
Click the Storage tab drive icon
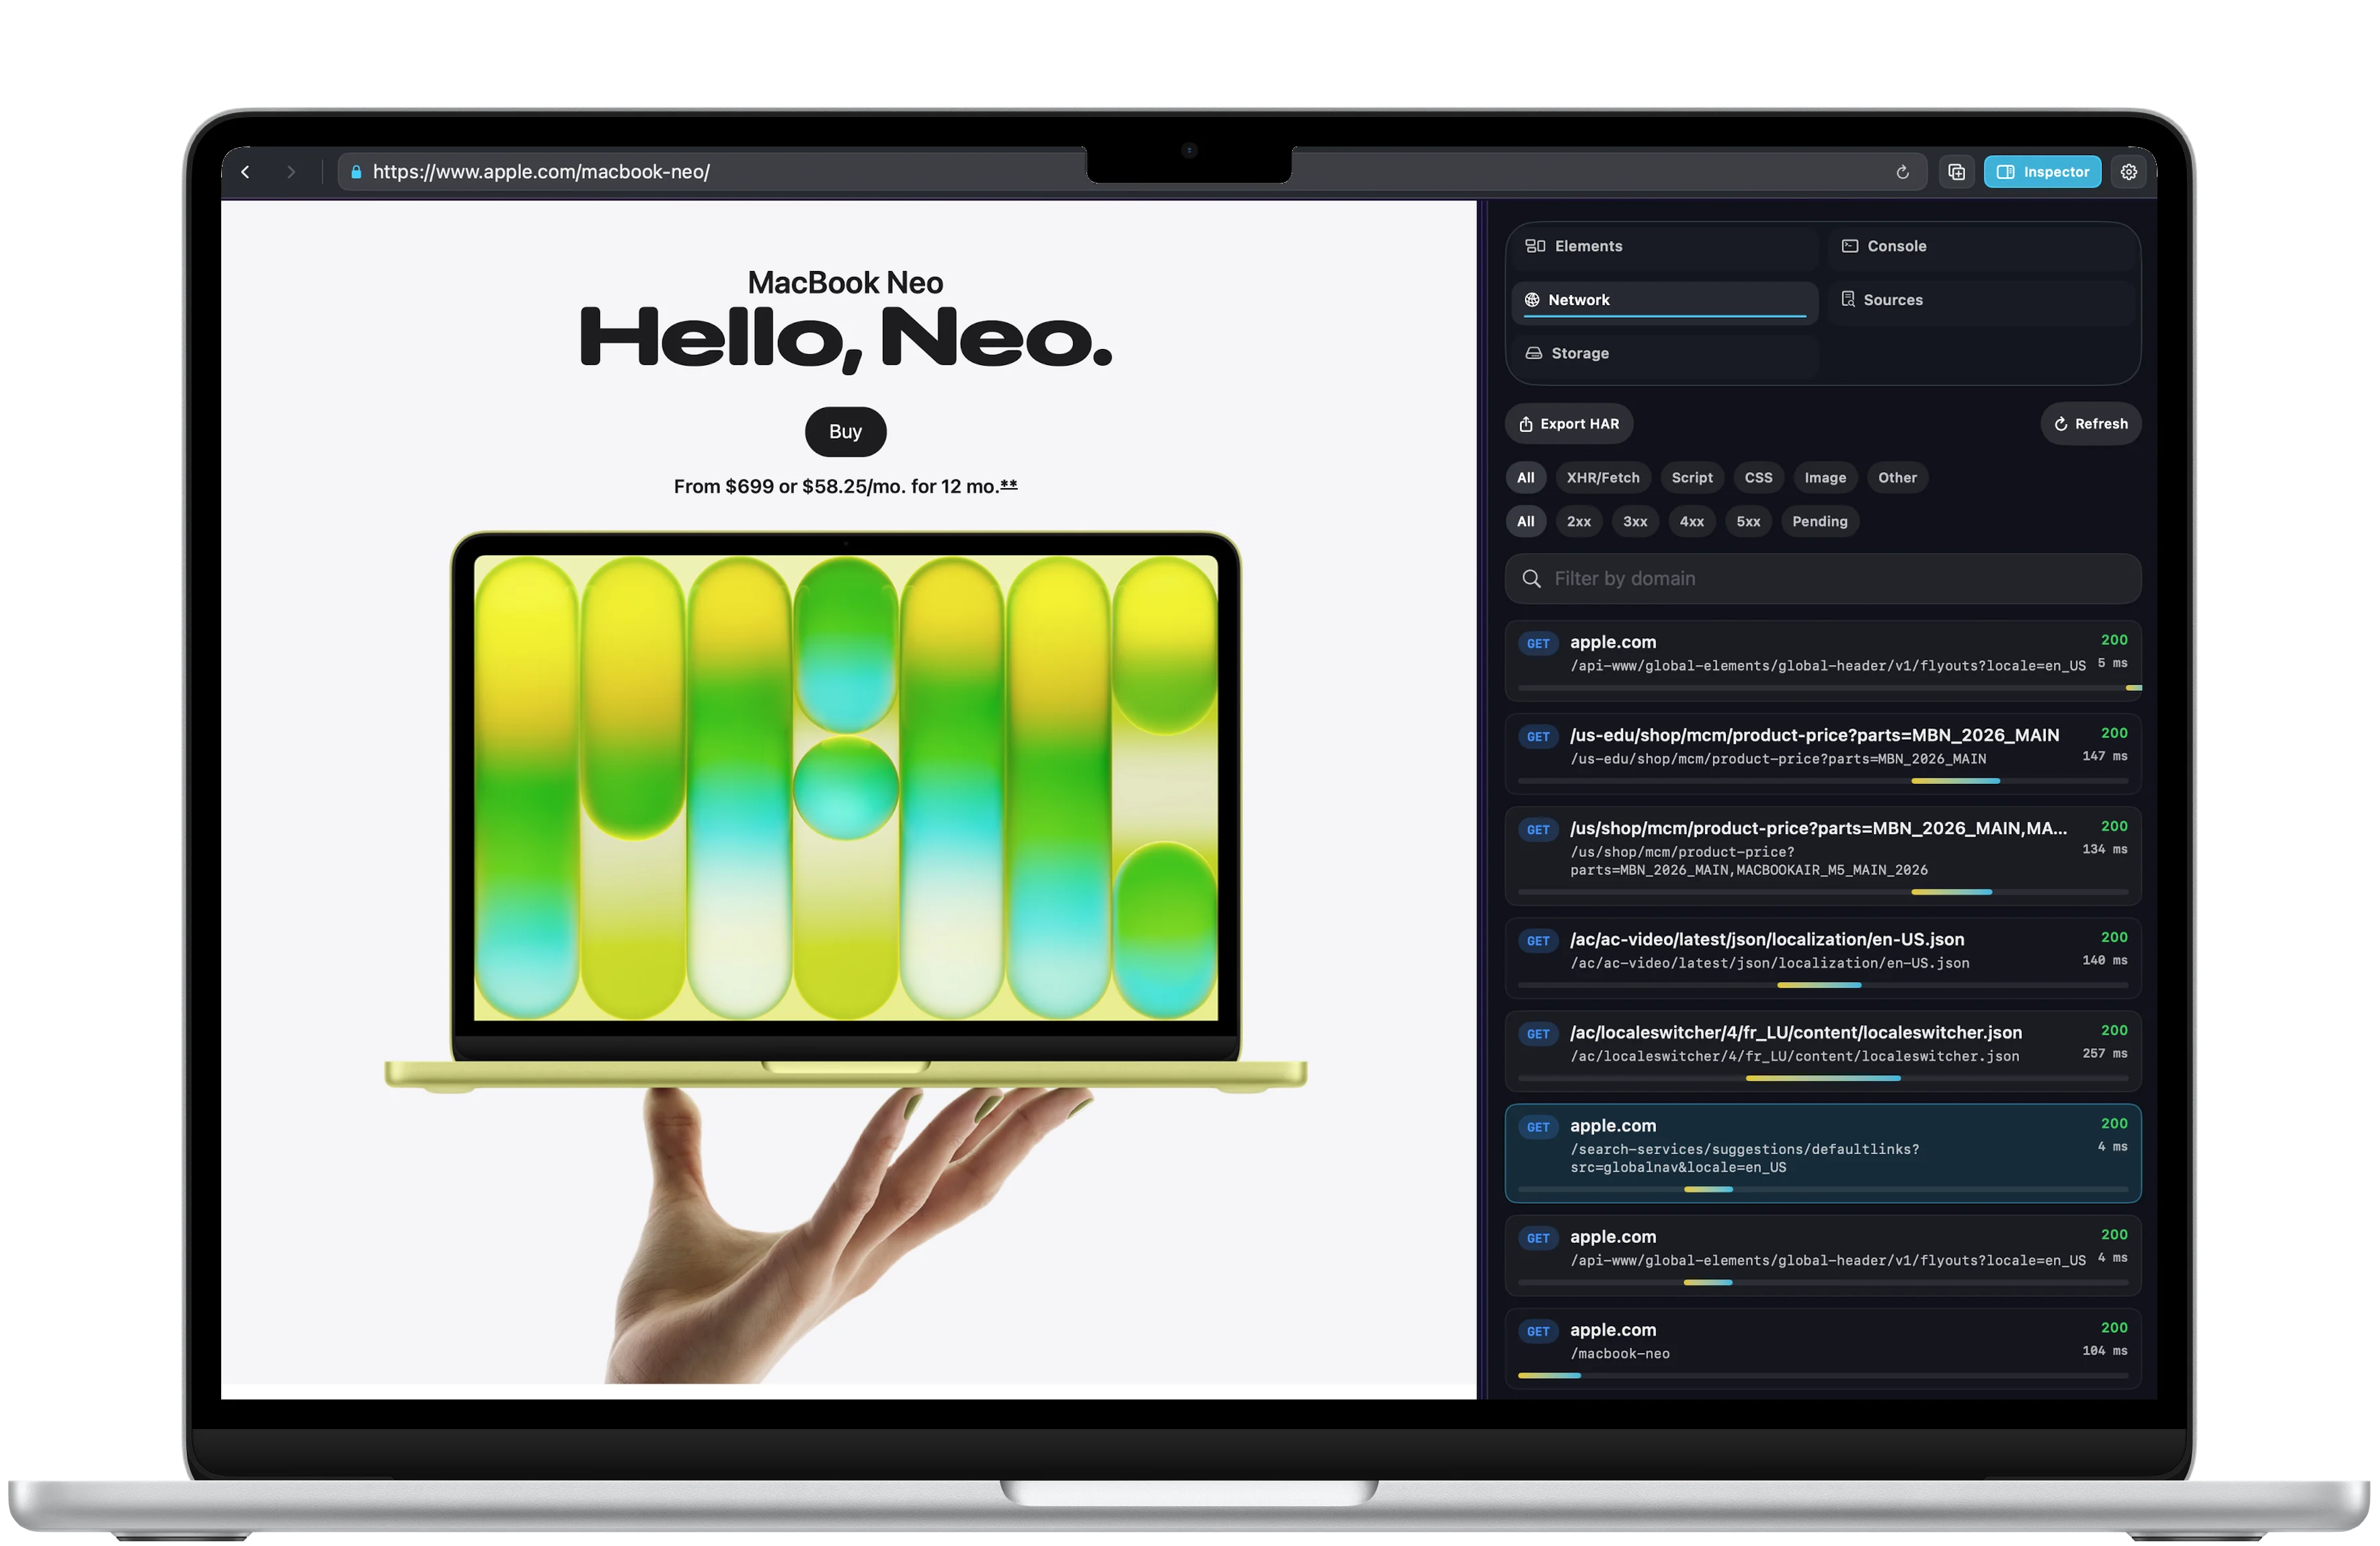[1533, 353]
